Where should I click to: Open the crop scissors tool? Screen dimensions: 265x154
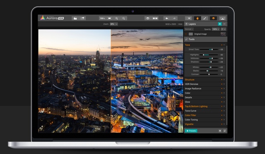tap(189, 18)
